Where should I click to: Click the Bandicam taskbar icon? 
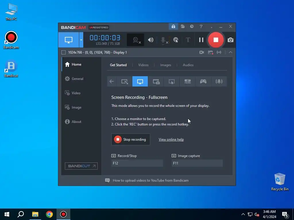pos(63,214)
